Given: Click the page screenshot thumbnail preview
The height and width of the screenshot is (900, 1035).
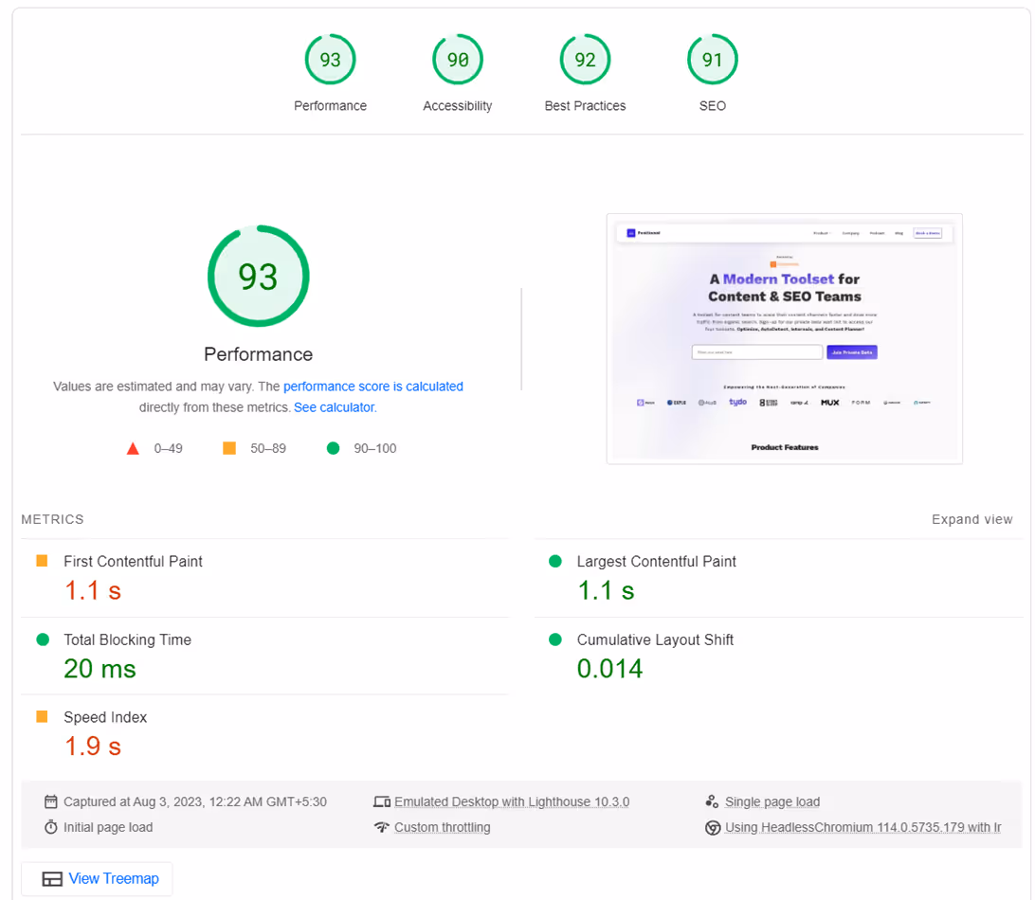Looking at the screenshot, I should point(784,338).
